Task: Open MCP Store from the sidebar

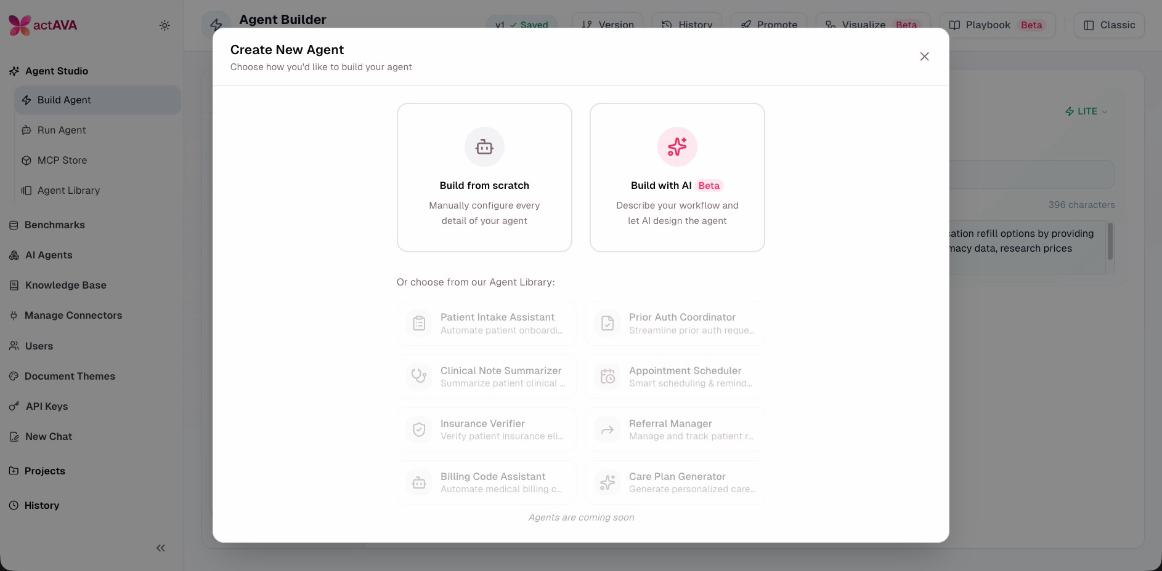Action: (62, 161)
